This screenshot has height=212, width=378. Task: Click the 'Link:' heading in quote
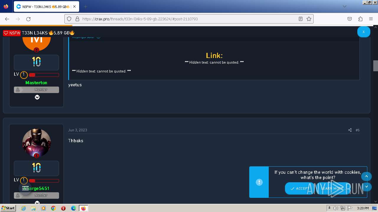tap(214, 55)
